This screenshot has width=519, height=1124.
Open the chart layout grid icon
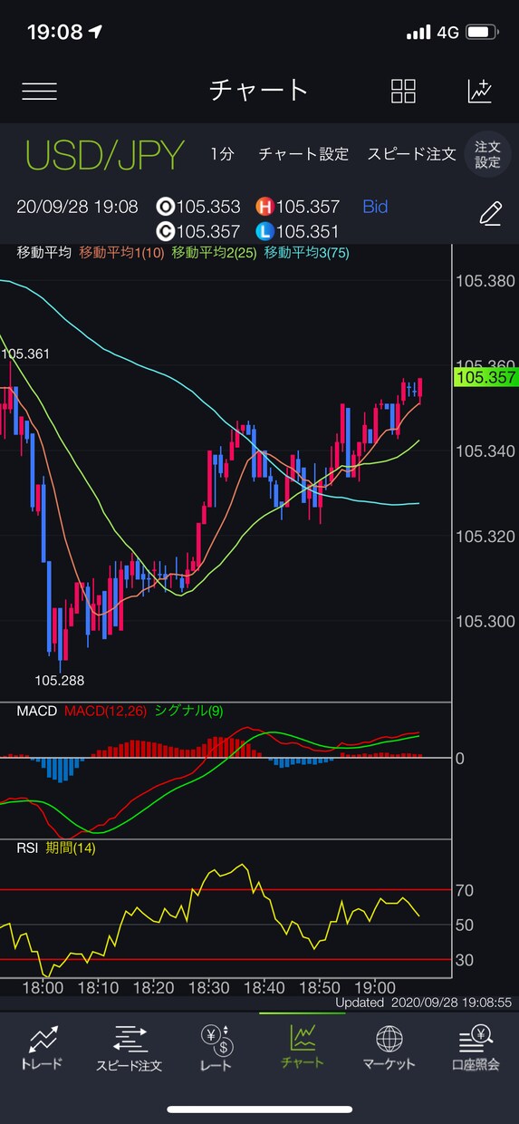(x=403, y=91)
